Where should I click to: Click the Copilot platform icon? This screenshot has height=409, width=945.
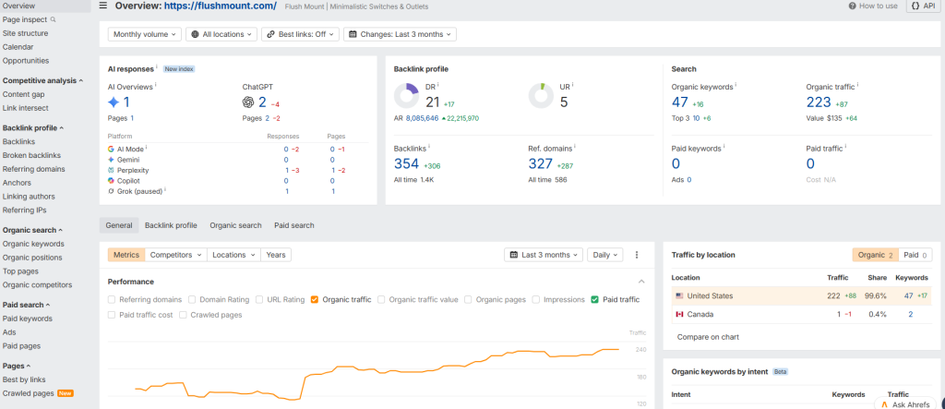tap(111, 180)
